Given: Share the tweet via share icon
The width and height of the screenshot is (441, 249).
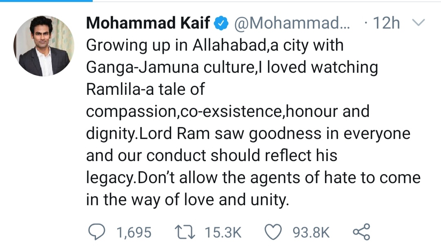Looking at the screenshot, I should 362,232.
